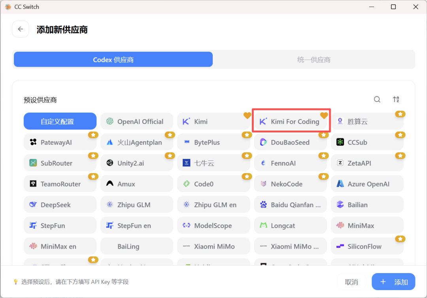The height and width of the screenshot is (298, 427).
Task: Click the star badge on 火山Agentplan
Action: [x=170, y=135]
